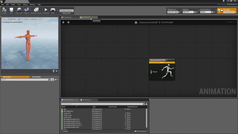Viewport: 238px width, 134px height.
Task: Select the Idle_Walk_Run blend space
Action: tap(103, 111)
